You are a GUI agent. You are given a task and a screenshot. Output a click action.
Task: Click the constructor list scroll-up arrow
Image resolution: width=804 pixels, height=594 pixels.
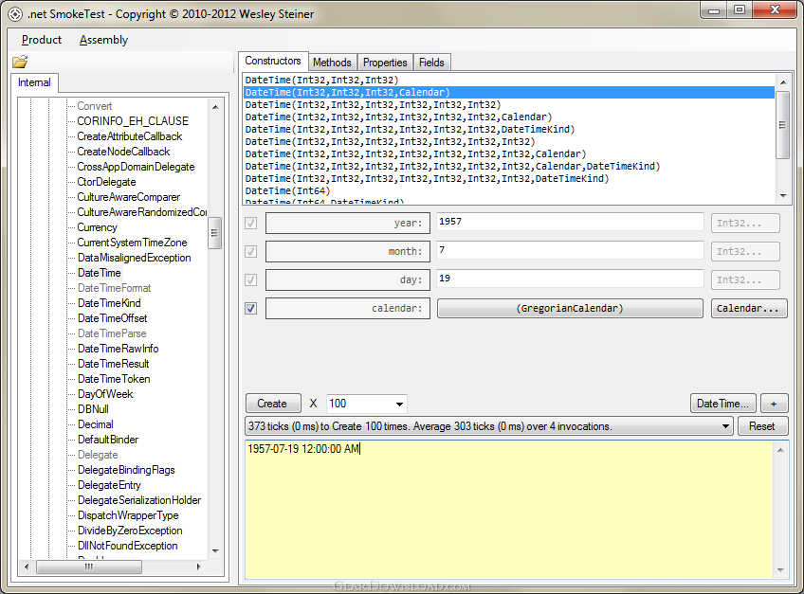click(x=783, y=82)
